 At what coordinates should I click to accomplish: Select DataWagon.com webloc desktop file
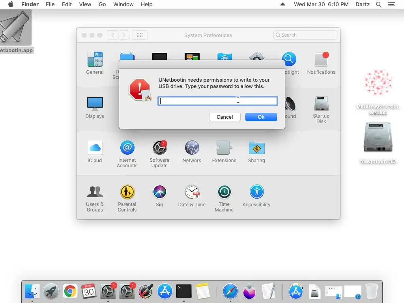coord(378,92)
